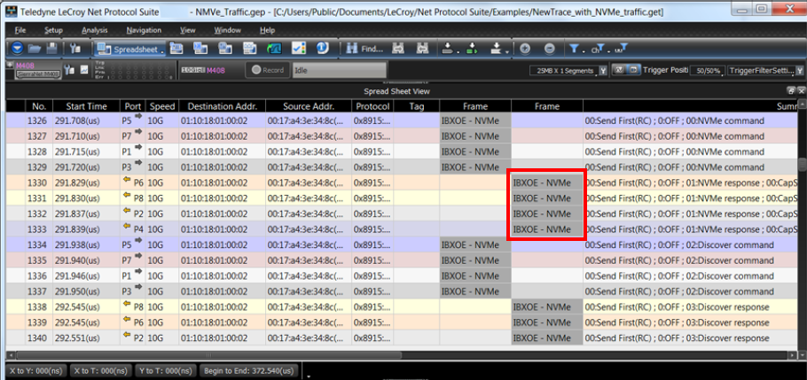Open the third download icon's dropdown
This screenshot has width=807, height=380.
pos(507,50)
